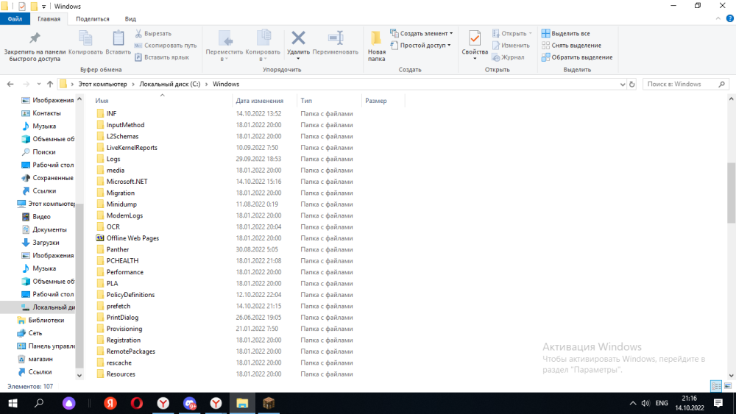Switch to Вид ribbon tab
The height and width of the screenshot is (414, 736).
pos(130,19)
